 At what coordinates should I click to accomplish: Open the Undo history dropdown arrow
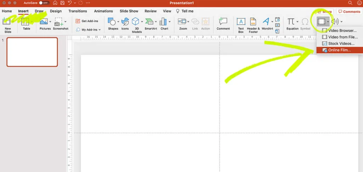tap(74, 3)
